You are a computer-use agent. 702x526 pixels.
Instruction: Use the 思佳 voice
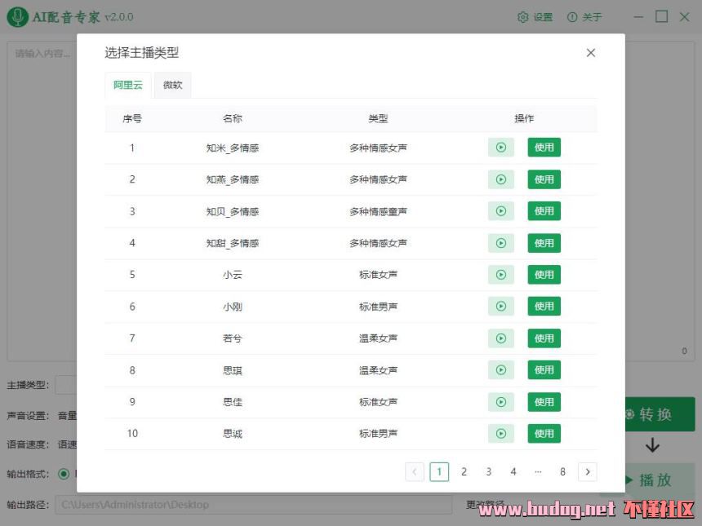544,402
